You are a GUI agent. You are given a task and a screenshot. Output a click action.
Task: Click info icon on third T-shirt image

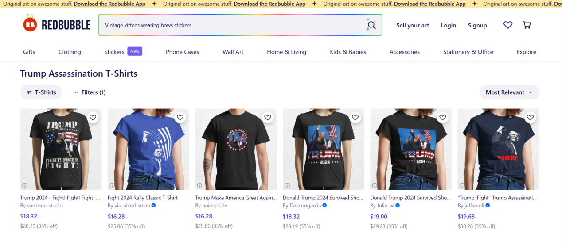click(199, 185)
